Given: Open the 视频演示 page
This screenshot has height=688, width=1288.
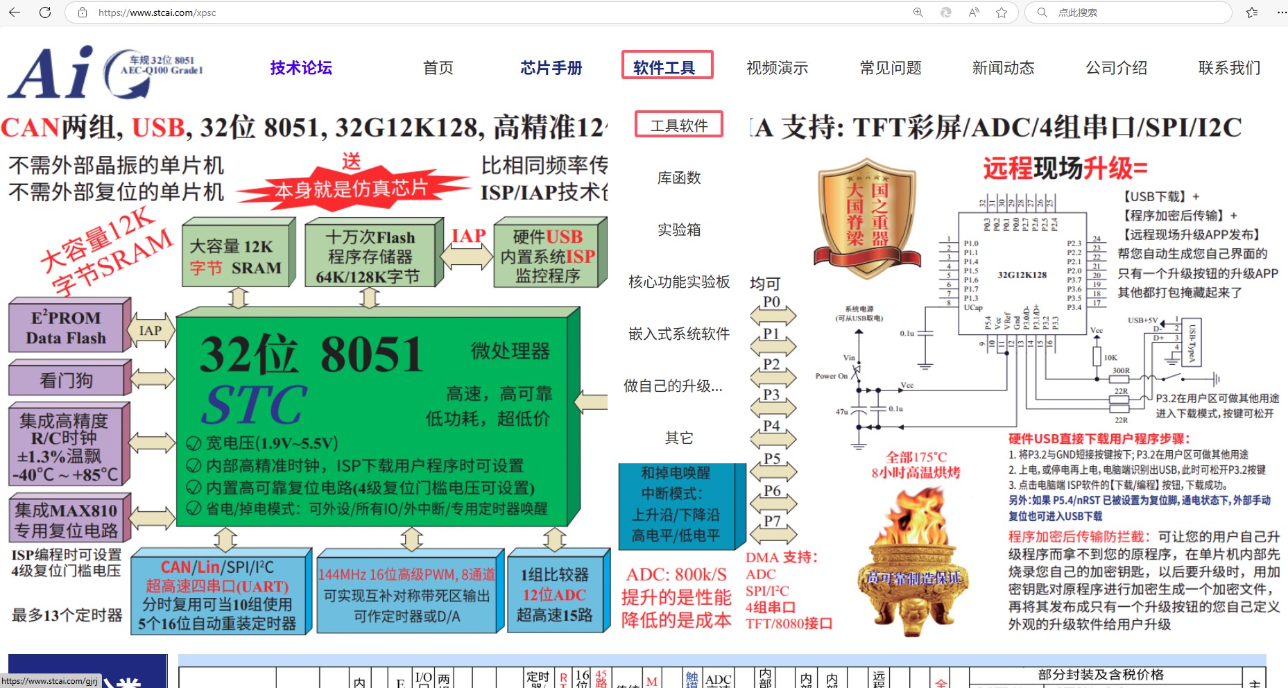Looking at the screenshot, I should click(778, 68).
